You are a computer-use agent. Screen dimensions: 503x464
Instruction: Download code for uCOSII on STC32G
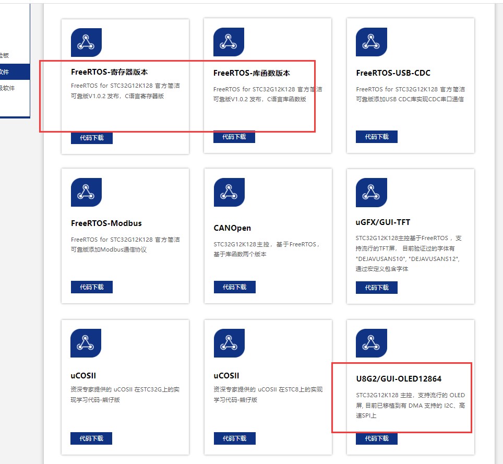tap(91, 438)
